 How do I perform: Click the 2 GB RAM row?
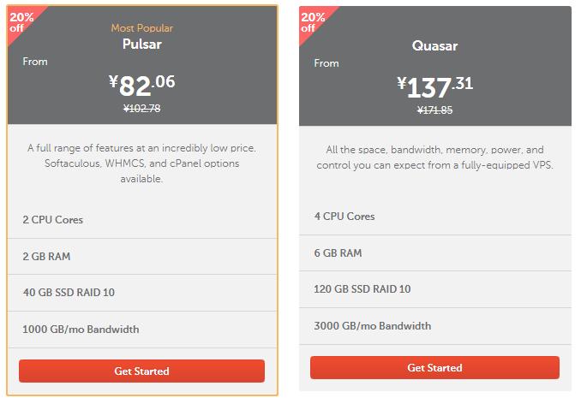click(142, 256)
